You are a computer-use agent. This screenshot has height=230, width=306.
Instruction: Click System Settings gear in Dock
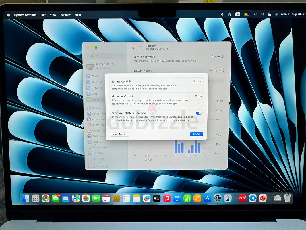point(217,198)
